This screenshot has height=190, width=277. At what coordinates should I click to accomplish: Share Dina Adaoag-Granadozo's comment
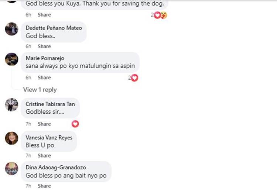(x=44, y=186)
